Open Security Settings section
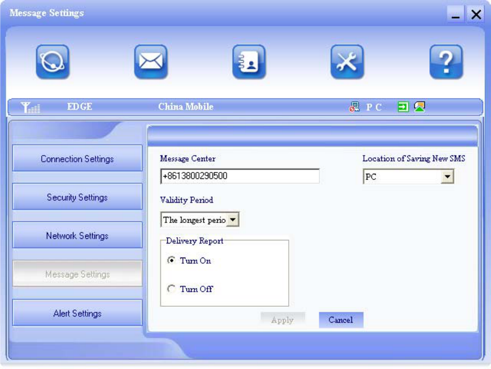491x369 pixels. pyautogui.click(x=77, y=197)
